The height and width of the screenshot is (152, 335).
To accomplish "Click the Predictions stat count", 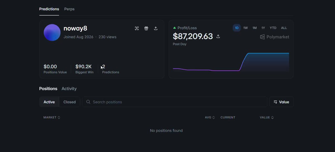I will 104,67.
